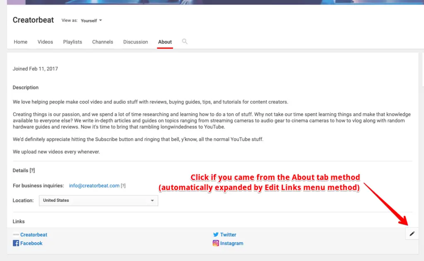Click the [?] after the business email

(123, 186)
